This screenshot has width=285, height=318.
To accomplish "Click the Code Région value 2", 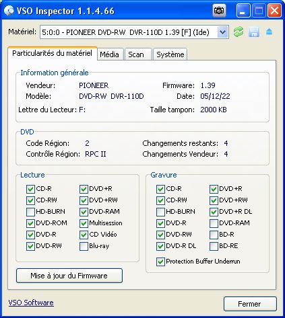I will 87,143.
